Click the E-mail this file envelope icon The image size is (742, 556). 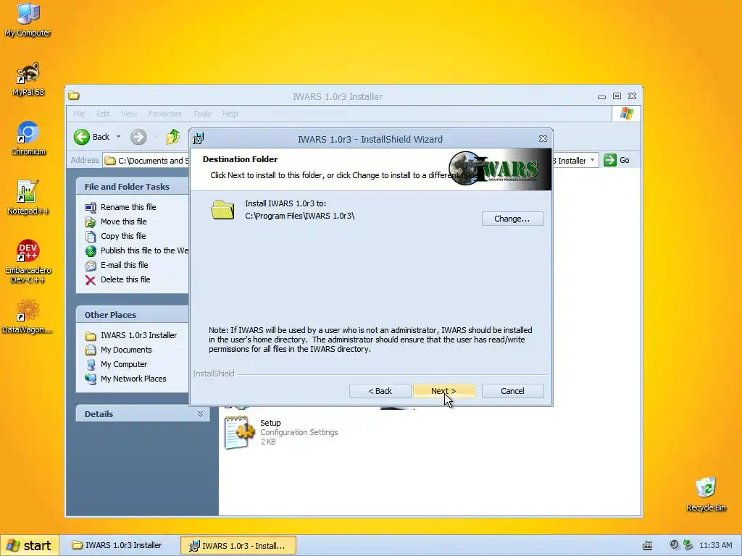91,266
